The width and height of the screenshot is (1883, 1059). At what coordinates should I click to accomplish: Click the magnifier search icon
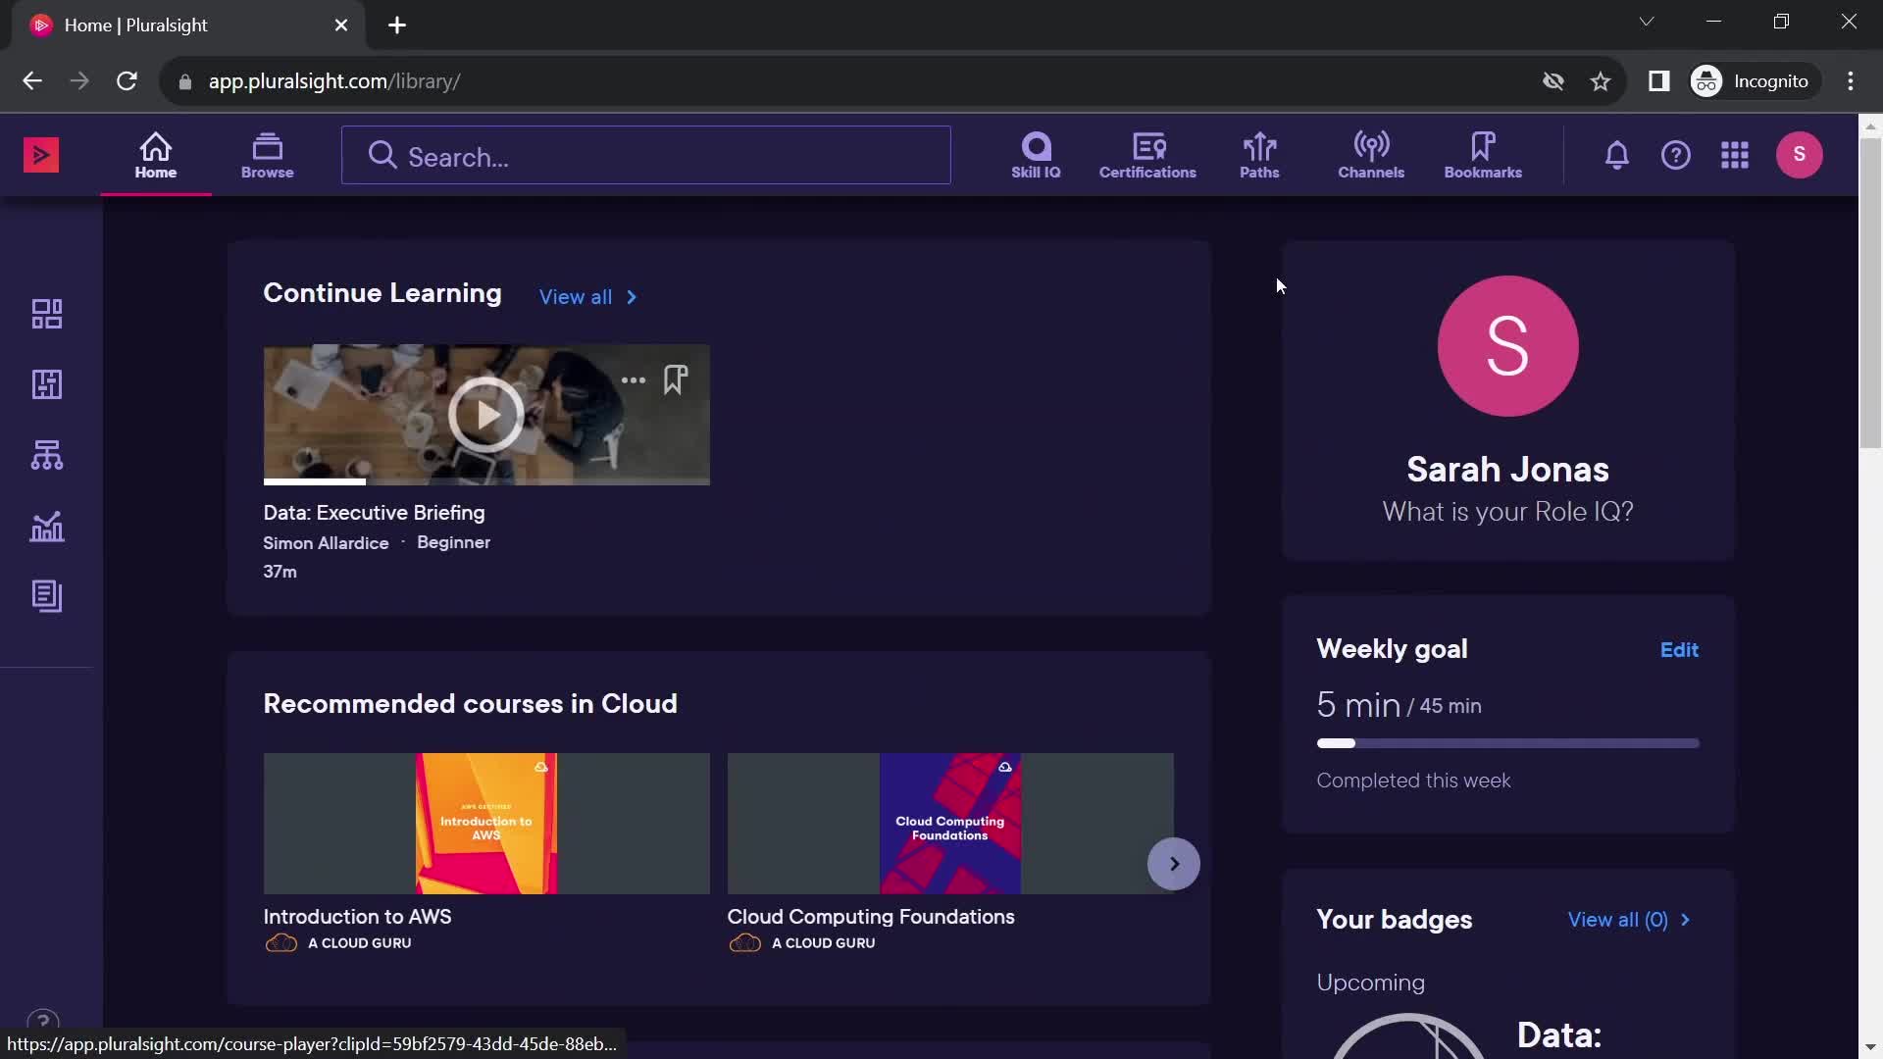(382, 156)
